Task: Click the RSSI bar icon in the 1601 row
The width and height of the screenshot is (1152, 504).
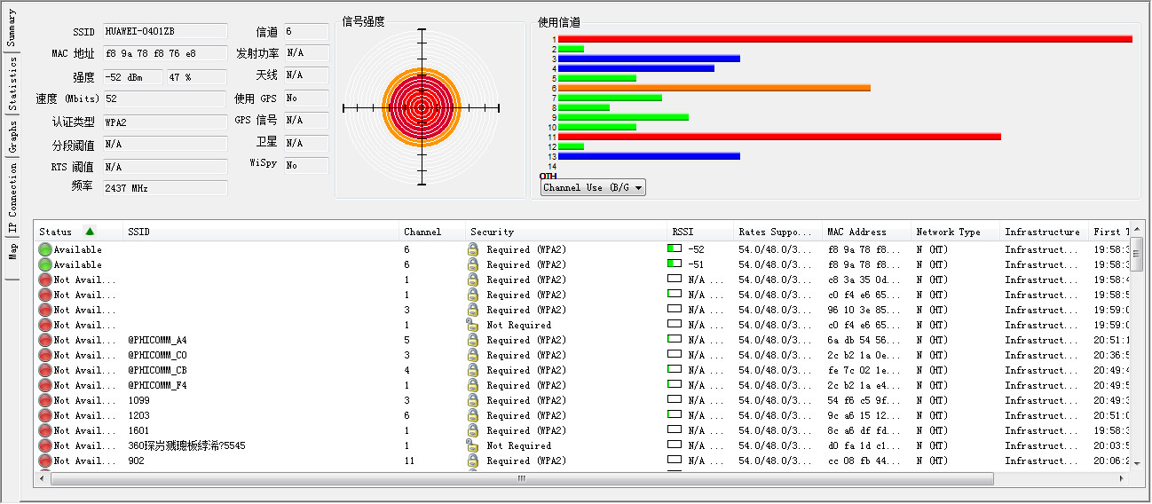Action: 675,430
